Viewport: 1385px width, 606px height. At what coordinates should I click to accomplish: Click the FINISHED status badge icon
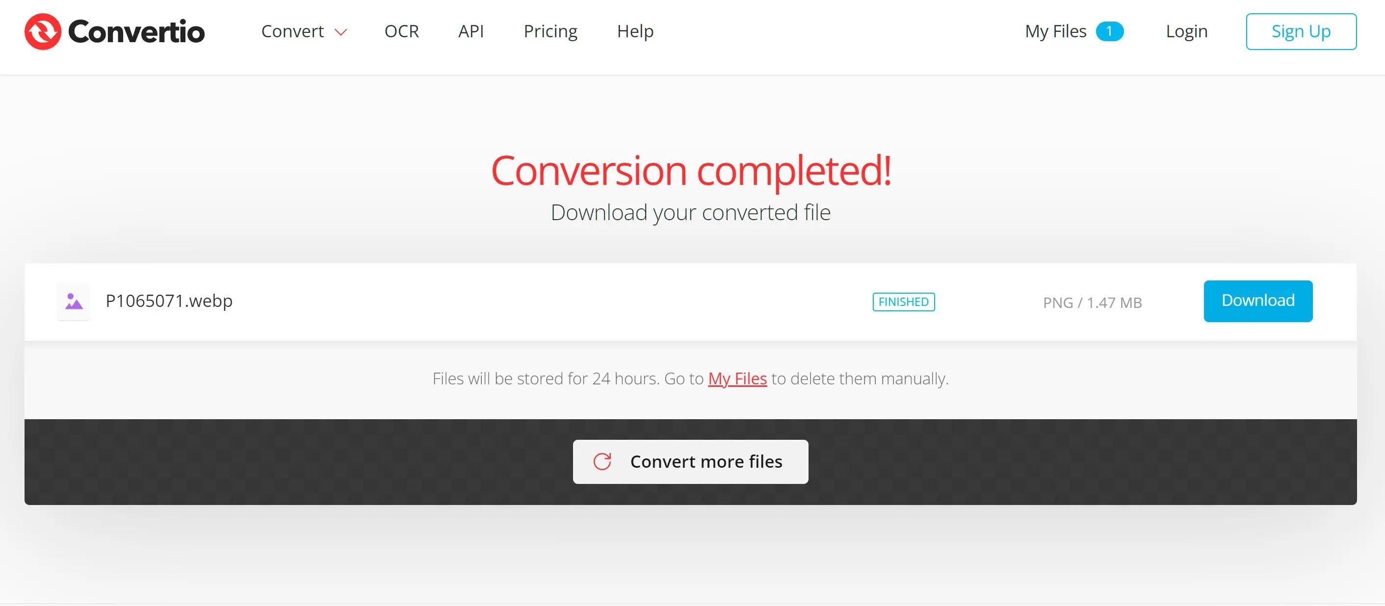point(903,301)
